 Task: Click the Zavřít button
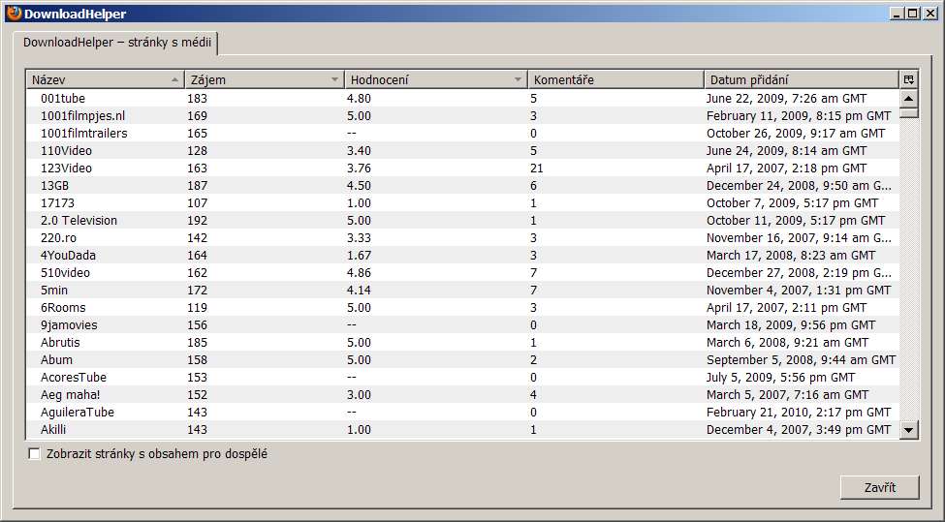[880, 488]
